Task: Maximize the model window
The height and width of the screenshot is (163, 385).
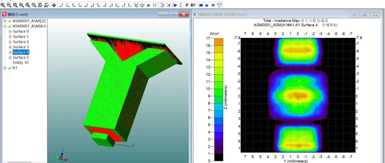Action: click(x=173, y=14)
